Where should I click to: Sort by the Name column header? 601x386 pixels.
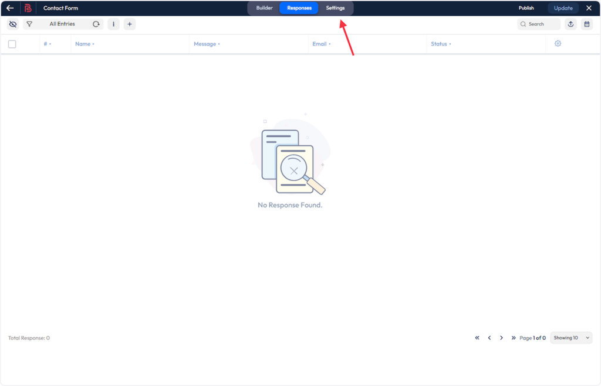tap(85, 44)
